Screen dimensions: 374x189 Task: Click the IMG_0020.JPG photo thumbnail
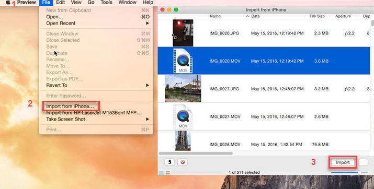183,33
